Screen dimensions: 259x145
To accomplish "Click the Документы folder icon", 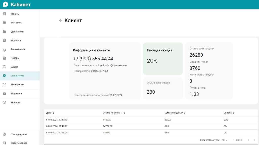I will tap(4, 32).
